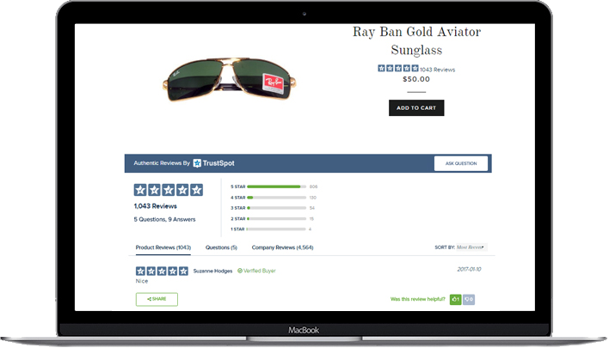Click the review text "Nice"
Image resolution: width=609 pixels, height=348 pixels.
[142, 281]
